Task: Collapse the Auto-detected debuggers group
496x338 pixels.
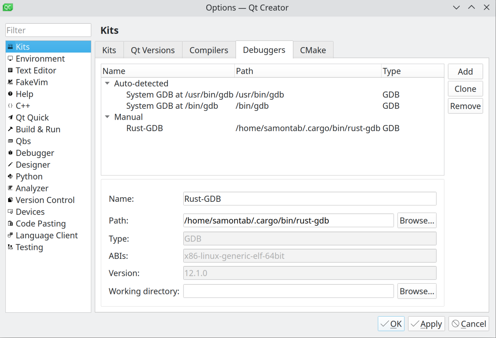Action: 107,83
